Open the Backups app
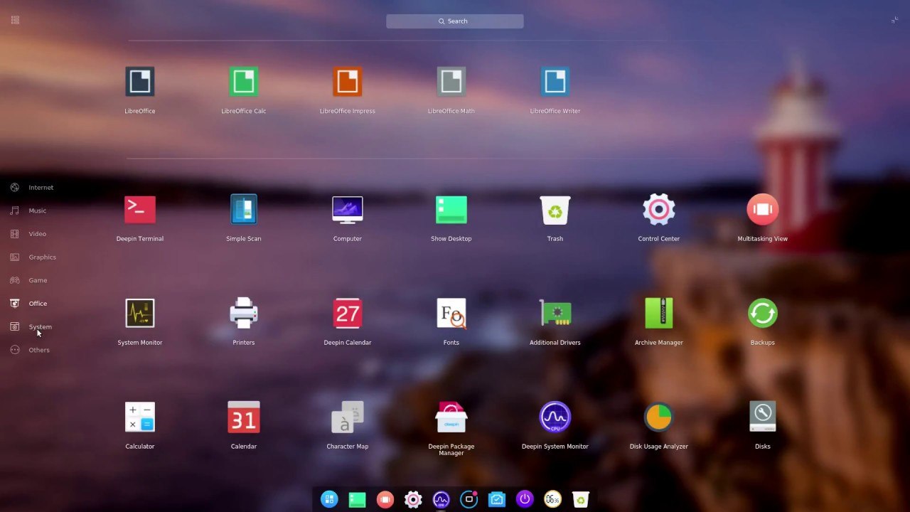The height and width of the screenshot is (512, 910). pyautogui.click(x=763, y=314)
